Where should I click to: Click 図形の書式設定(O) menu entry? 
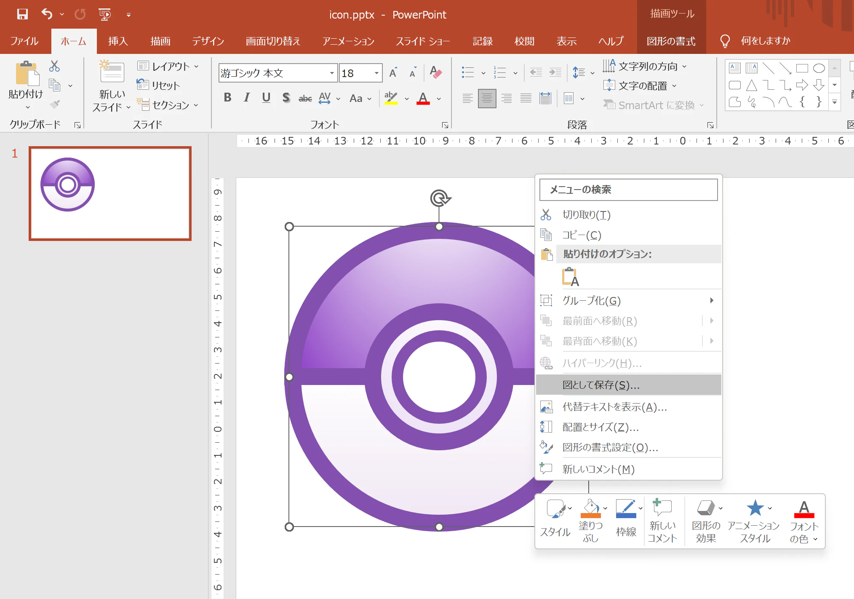(x=629, y=447)
